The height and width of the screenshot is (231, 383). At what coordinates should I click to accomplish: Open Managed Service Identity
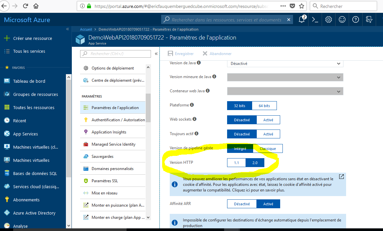113,144
